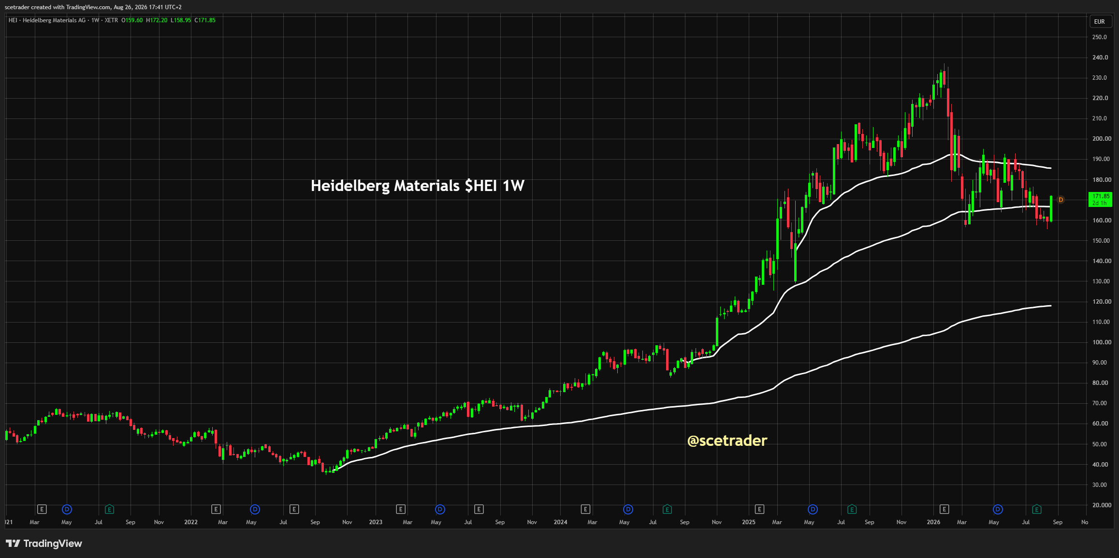Click the 50.00 price scale label
The image size is (1119, 558).
click(x=1100, y=444)
